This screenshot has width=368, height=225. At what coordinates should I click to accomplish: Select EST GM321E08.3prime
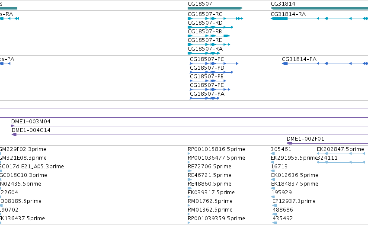[23, 158]
